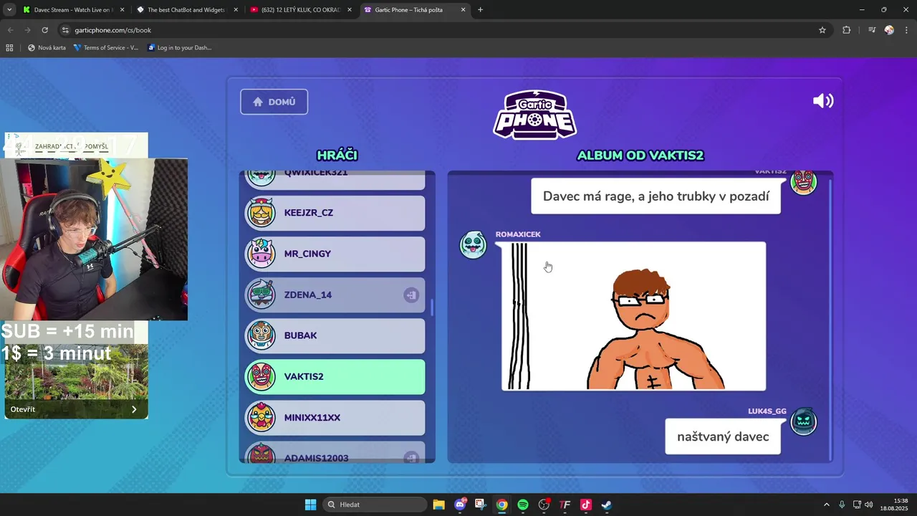Select player BUBAK in the list
The image size is (917, 516).
[335, 335]
